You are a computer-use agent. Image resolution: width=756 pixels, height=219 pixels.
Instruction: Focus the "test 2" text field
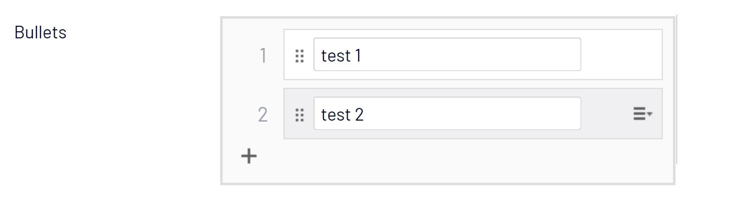click(x=447, y=114)
